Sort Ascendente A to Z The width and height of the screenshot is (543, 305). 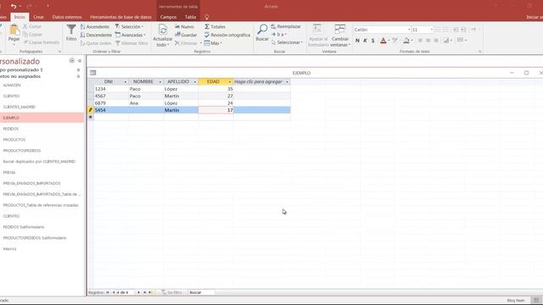(x=95, y=26)
